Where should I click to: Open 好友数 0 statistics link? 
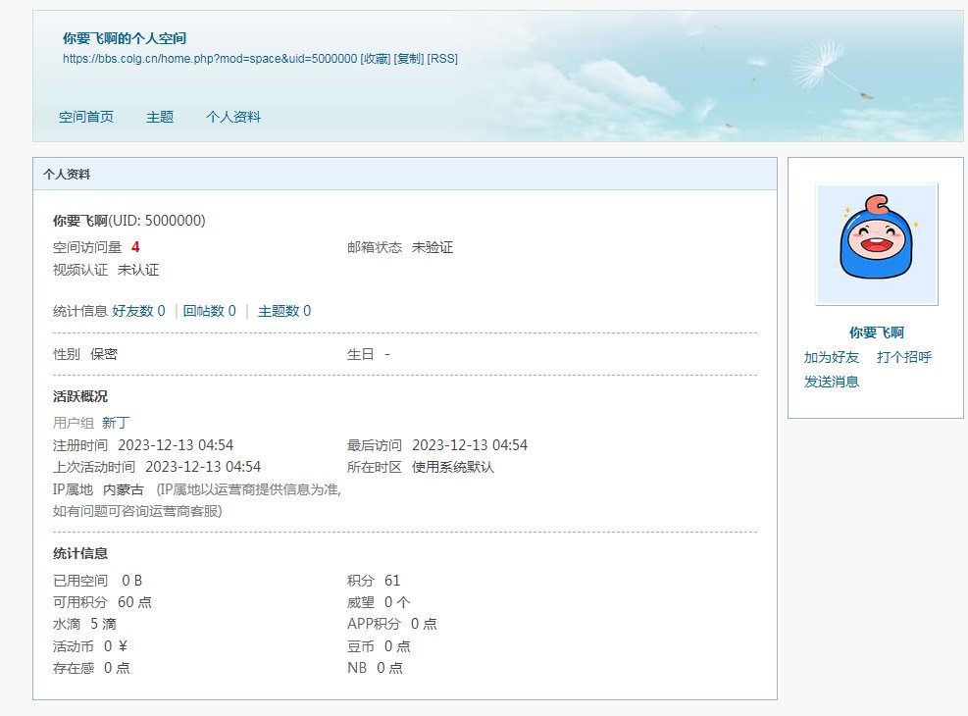pyautogui.click(x=138, y=311)
